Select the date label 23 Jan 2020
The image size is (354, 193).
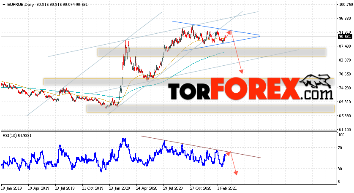click(x=120, y=188)
